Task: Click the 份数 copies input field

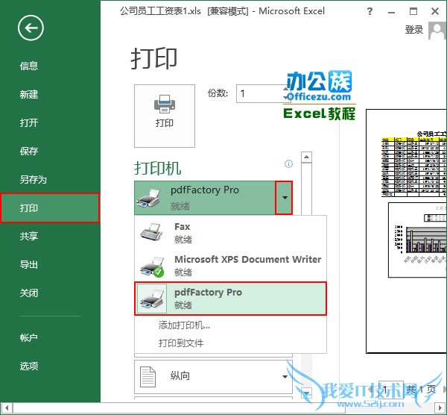Action: coord(259,93)
